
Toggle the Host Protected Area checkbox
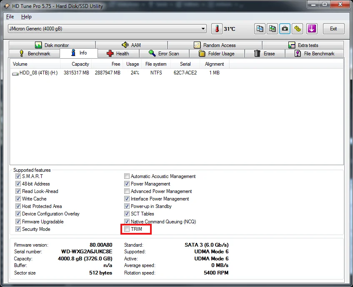[18, 206]
